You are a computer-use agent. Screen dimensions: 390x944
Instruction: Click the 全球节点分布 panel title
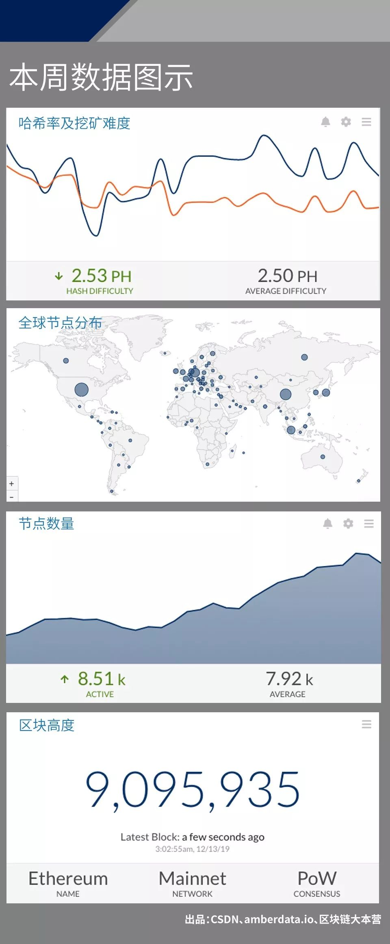[x=60, y=323]
